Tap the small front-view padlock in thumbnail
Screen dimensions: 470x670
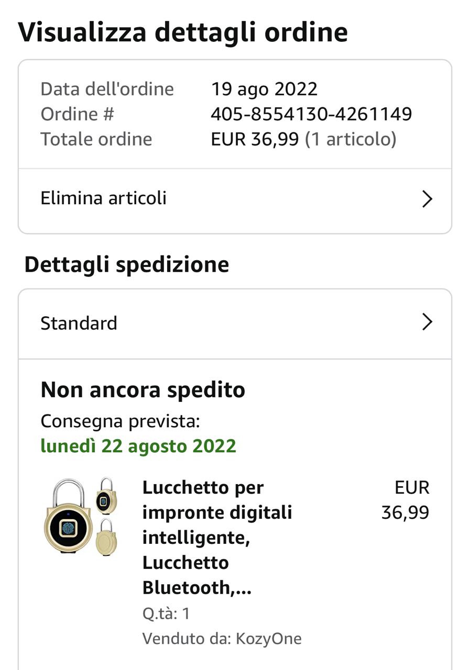point(107,495)
